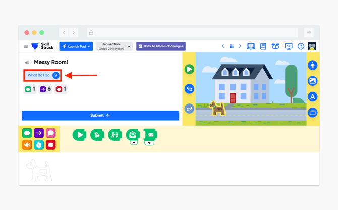
Task: Click Back to blocks challenges button
Action: click(x=161, y=46)
